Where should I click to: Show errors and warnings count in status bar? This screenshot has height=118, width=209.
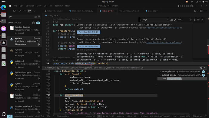pos(40,116)
